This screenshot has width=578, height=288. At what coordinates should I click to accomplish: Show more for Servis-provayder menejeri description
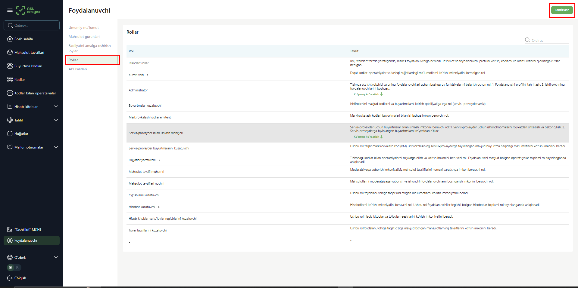tap(368, 137)
